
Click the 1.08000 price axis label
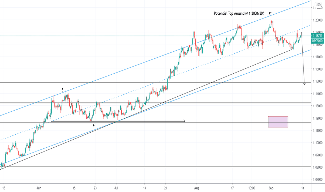[318, 167]
